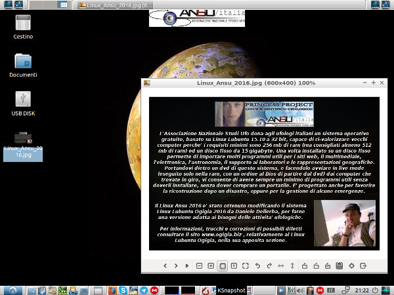Image resolution: width=394 pixels, height=295 pixels.
Task: Open the red M launcher icon
Action: click(154, 290)
